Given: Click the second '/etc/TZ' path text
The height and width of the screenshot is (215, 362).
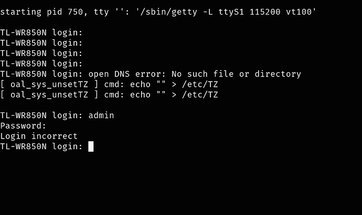Looking at the screenshot, I should [200, 95].
